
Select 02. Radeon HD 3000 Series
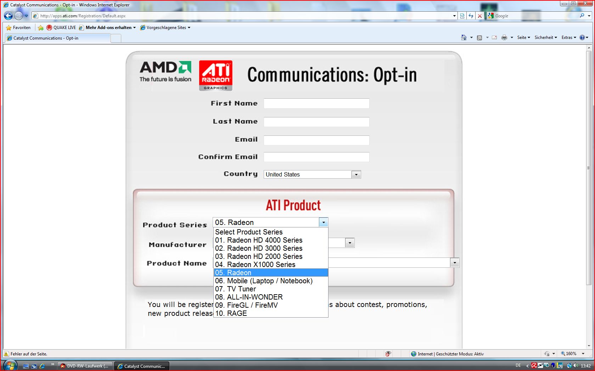pos(271,248)
